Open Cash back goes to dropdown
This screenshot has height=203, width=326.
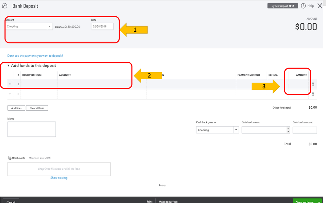coord(236,130)
